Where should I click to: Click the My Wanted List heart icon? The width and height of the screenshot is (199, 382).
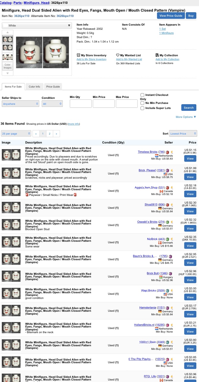118,55
